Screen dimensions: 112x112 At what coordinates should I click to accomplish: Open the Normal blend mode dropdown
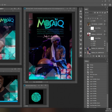90,15
